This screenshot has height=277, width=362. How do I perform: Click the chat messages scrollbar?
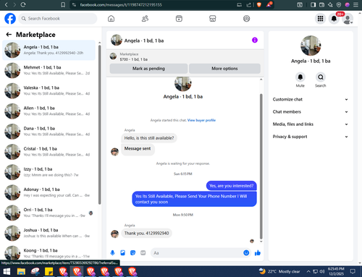click(261, 166)
